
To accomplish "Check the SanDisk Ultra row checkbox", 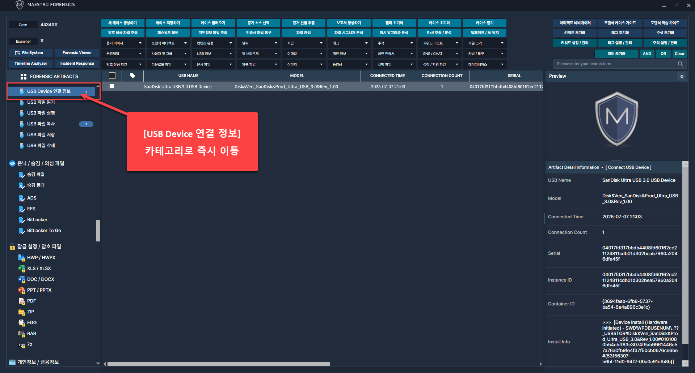I will click(x=112, y=86).
